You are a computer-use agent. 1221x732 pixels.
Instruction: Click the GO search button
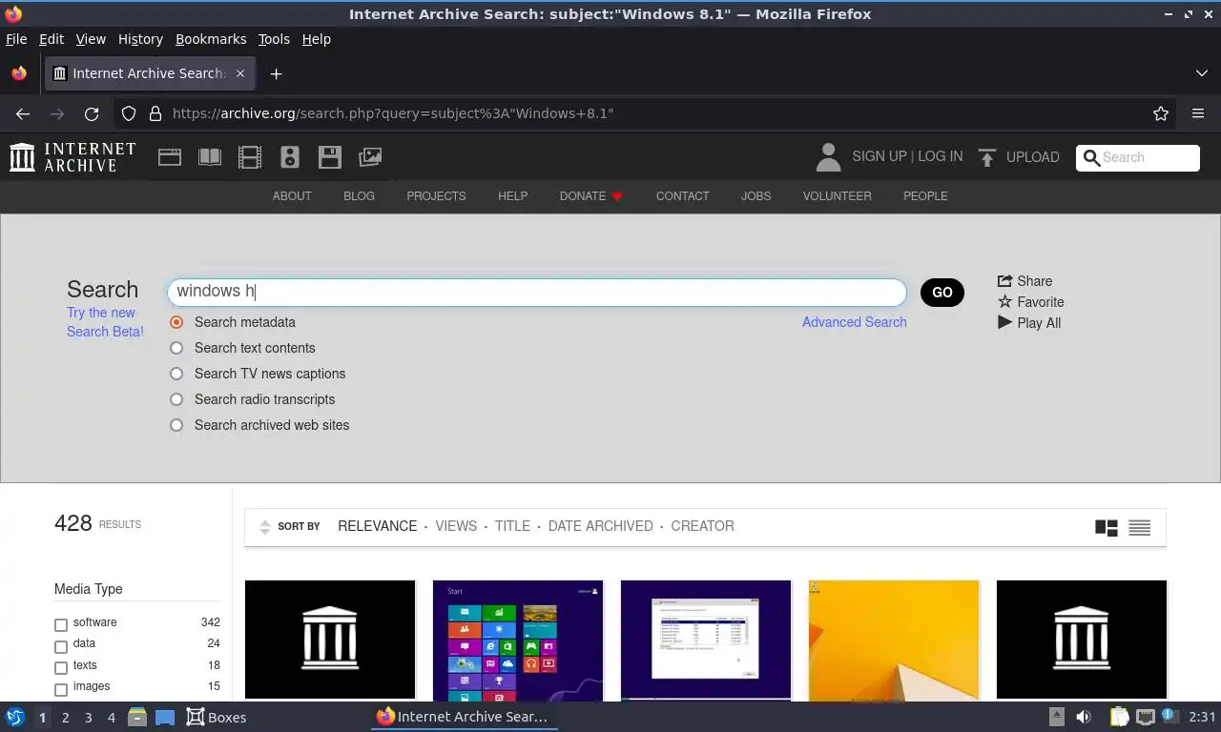[x=942, y=293]
